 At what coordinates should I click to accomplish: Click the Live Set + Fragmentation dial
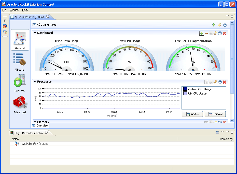[x=193, y=57]
